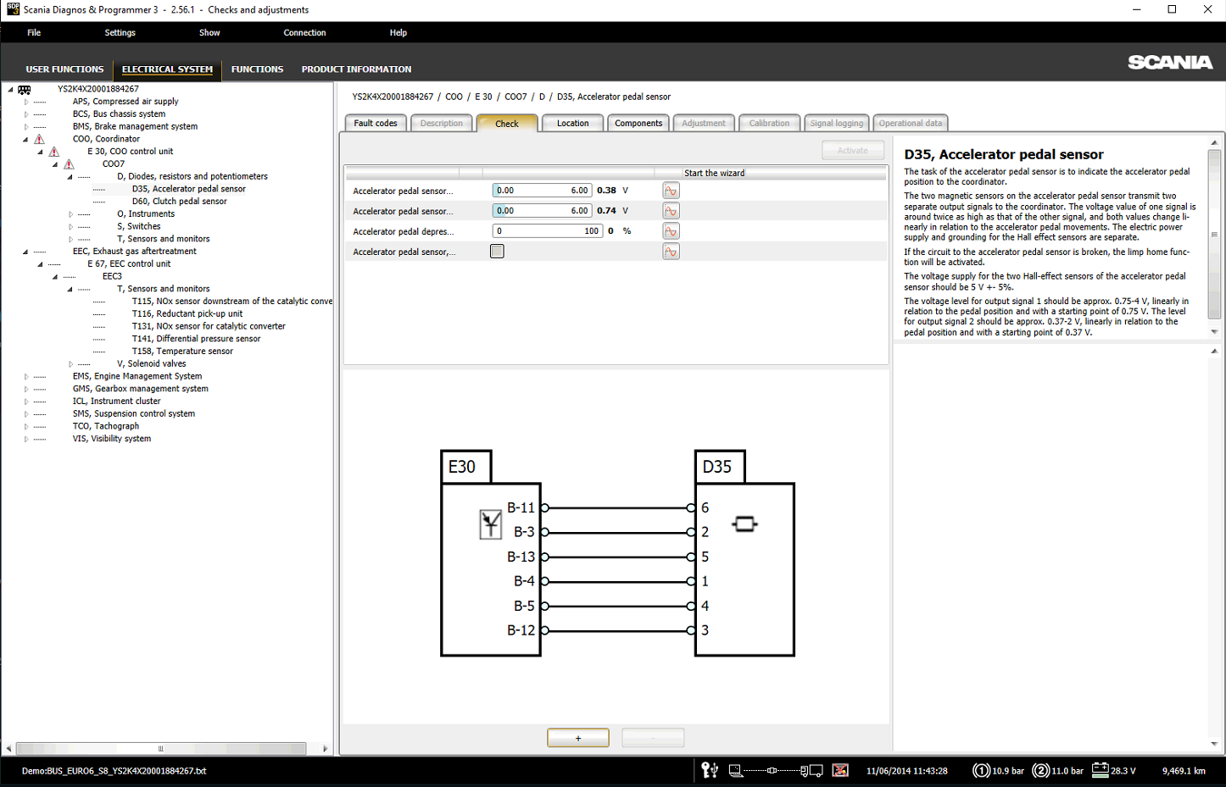Click the warning triangle beside COO, Coordinator

[39, 139]
